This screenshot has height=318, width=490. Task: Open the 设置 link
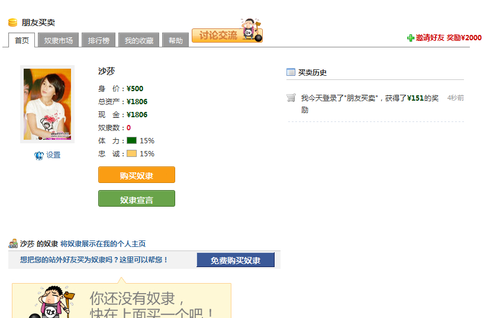(53, 155)
